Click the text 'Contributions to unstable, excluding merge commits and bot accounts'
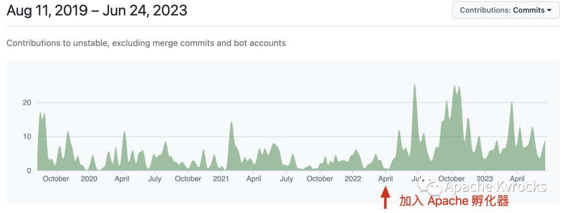Image resolution: width=565 pixels, height=213 pixels. pos(146,43)
